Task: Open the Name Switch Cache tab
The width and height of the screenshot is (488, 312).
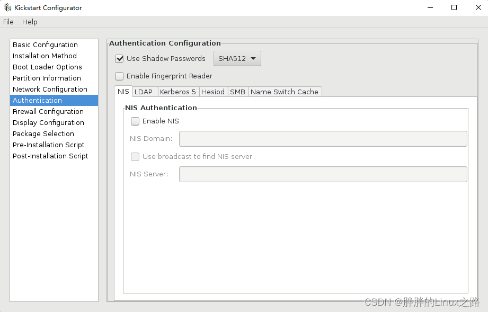Action: point(285,92)
